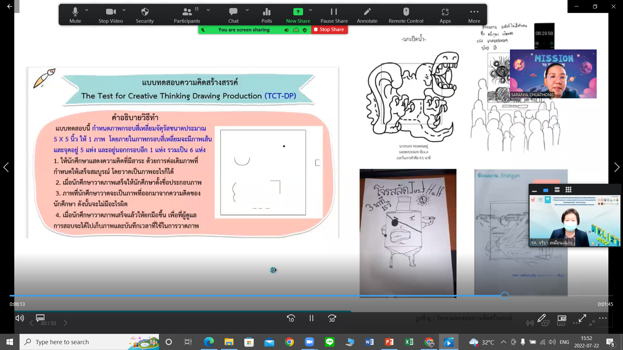Mute the microphone in Zoom toolbar

click(75, 15)
